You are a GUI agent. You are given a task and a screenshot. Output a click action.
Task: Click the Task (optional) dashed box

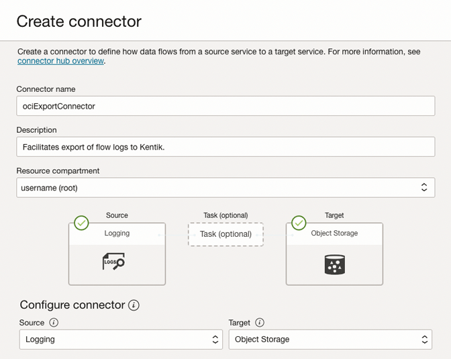click(x=225, y=234)
